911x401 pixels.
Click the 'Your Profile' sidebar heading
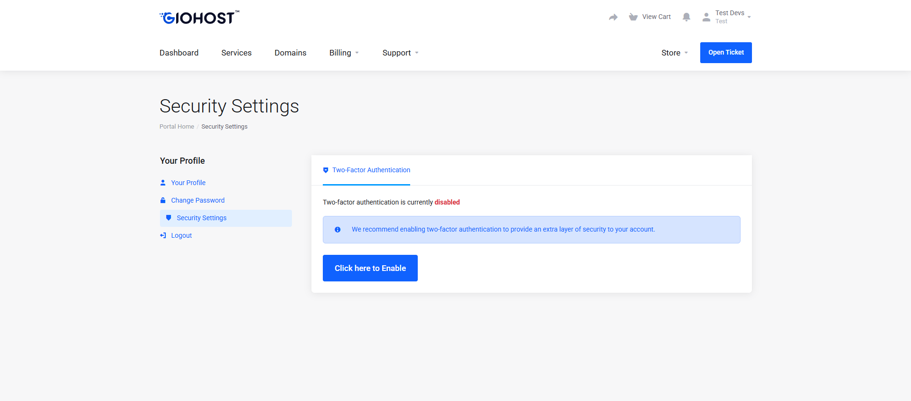[182, 161]
